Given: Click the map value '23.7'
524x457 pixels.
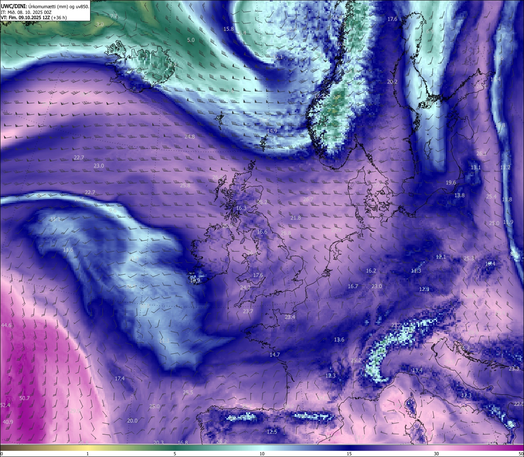Looking at the screenshot, I should (248, 311).
